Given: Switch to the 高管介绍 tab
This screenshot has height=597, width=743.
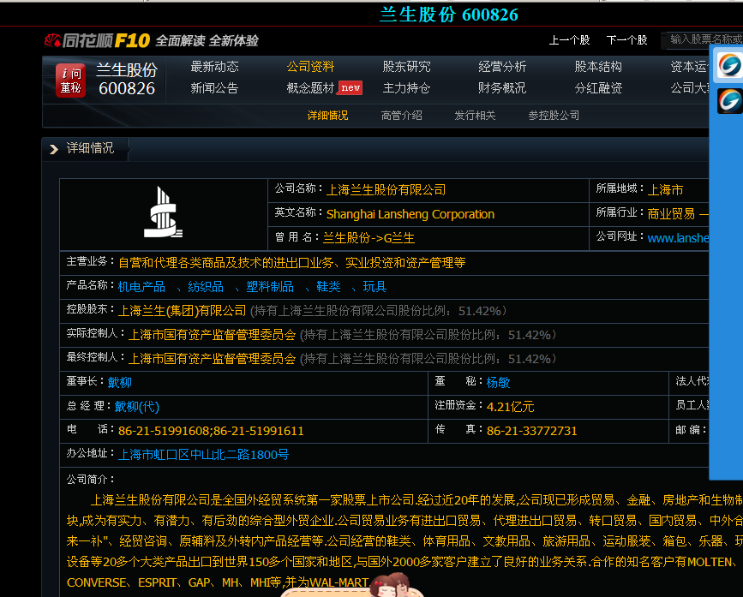Looking at the screenshot, I should coord(401,116).
